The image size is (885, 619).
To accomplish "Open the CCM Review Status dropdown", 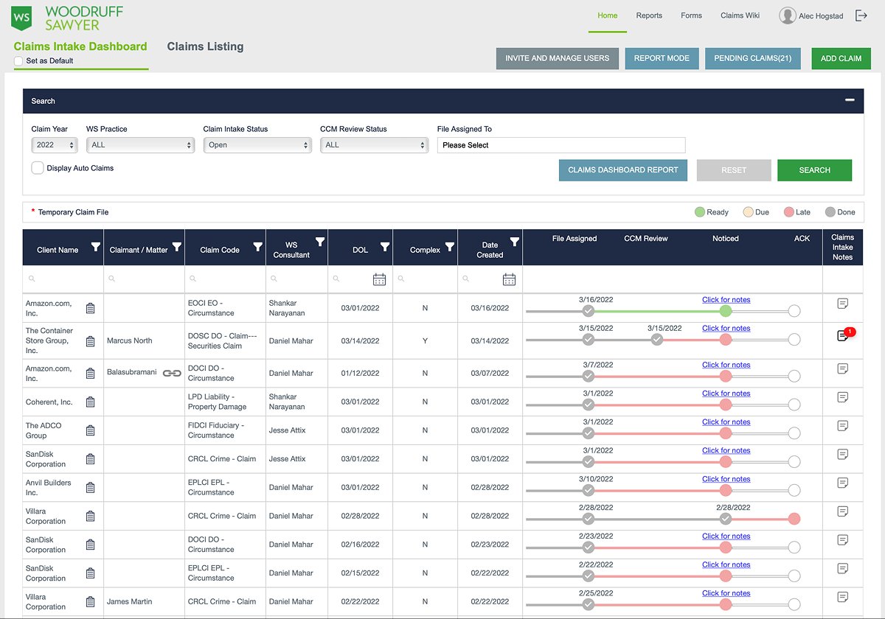I will pos(374,145).
